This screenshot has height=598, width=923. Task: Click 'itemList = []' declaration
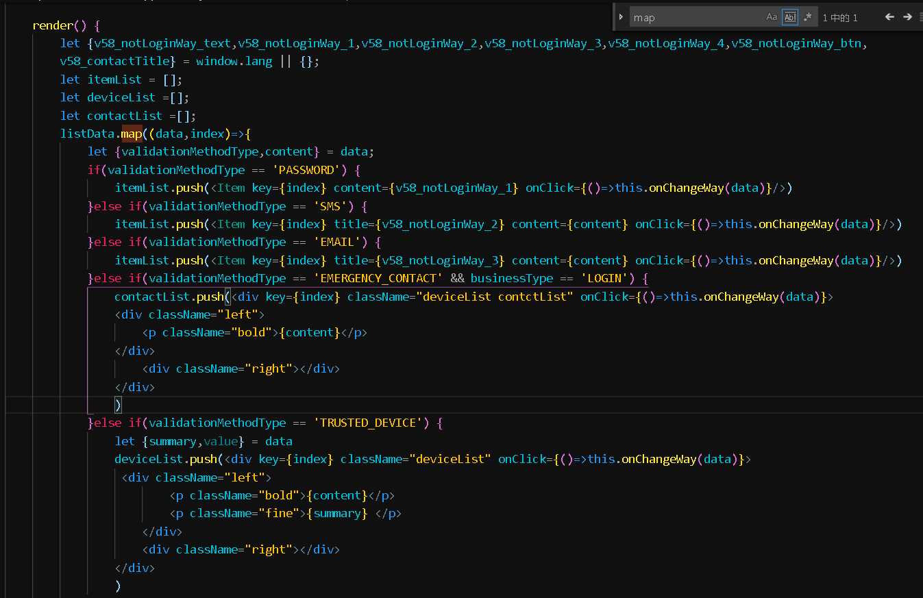tap(132, 79)
